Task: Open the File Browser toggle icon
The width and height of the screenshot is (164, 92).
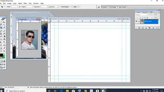Action: point(98,7)
